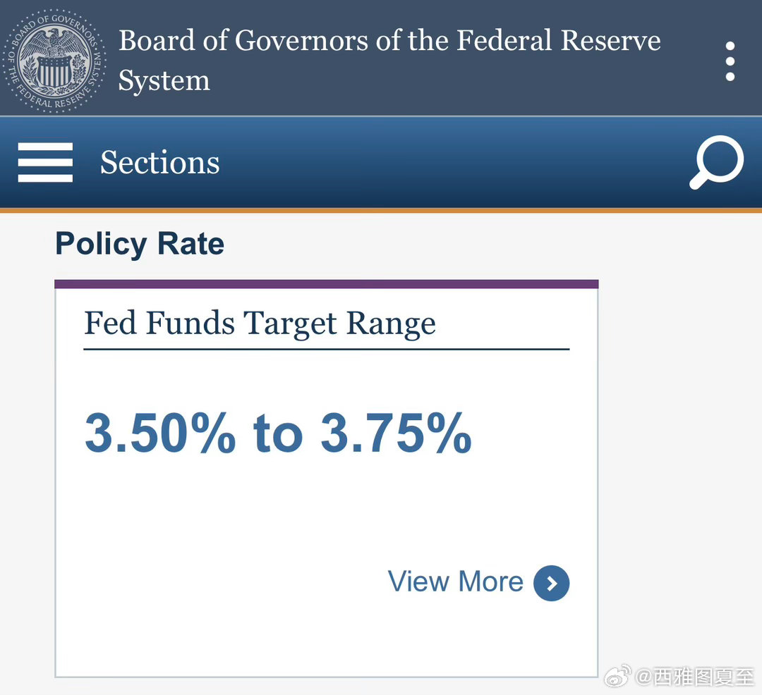Select the Fed Funds Target Range heading
Viewport: 762px width, 695px height.
(x=260, y=324)
